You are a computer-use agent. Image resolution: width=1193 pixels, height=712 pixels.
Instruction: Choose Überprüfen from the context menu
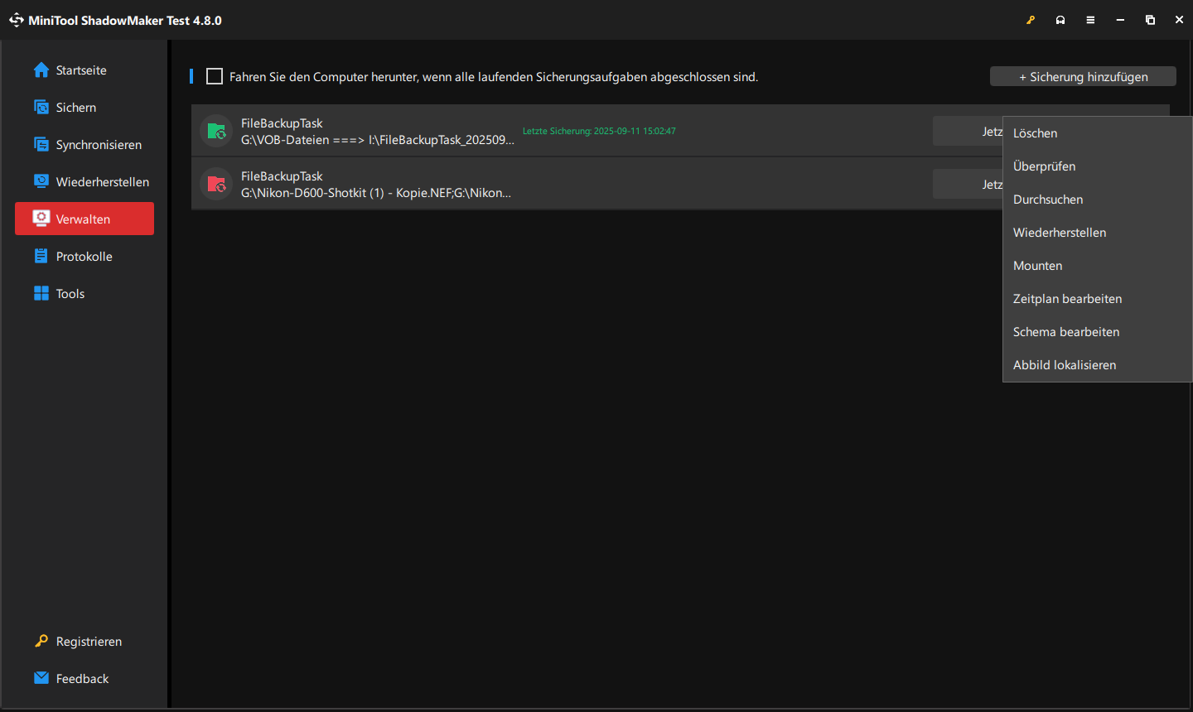pos(1097,166)
